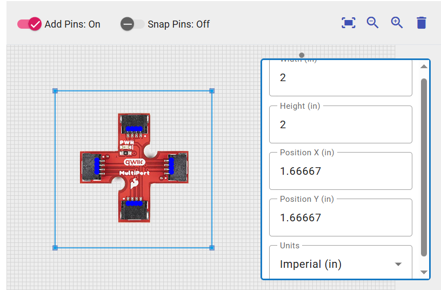Click the top-right selection handle
Image resolution: width=441 pixels, height=290 pixels.
coord(212,91)
